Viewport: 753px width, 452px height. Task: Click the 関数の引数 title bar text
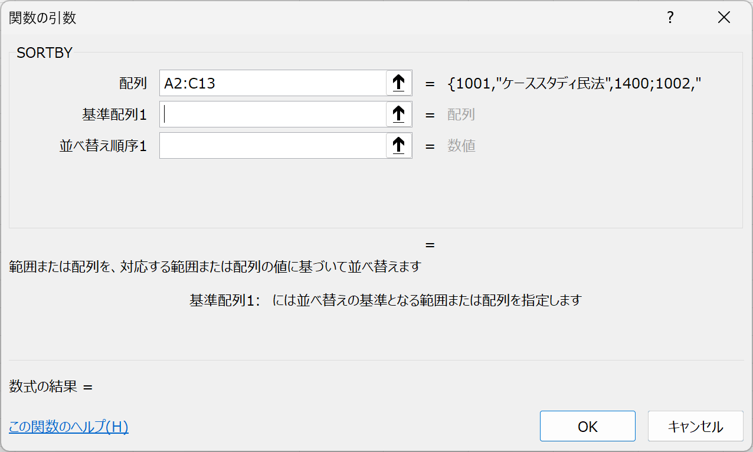coord(42,18)
